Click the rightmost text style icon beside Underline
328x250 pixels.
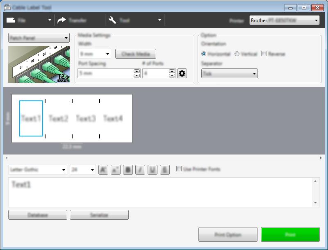point(165,170)
